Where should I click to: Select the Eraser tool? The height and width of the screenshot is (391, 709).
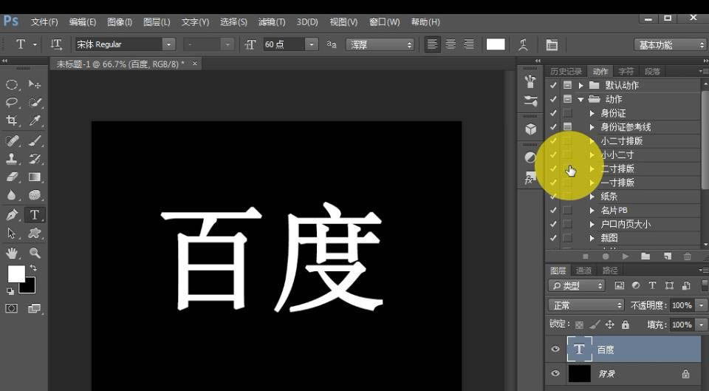pyautogui.click(x=12, y=177)
